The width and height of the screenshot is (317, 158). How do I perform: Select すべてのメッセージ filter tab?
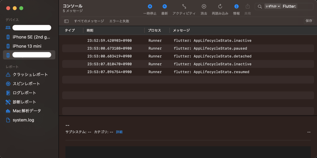click(89, 21)
